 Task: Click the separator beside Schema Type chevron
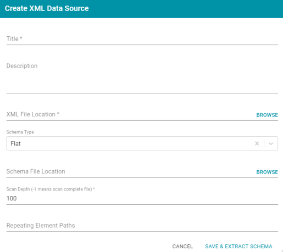point(264,143)
